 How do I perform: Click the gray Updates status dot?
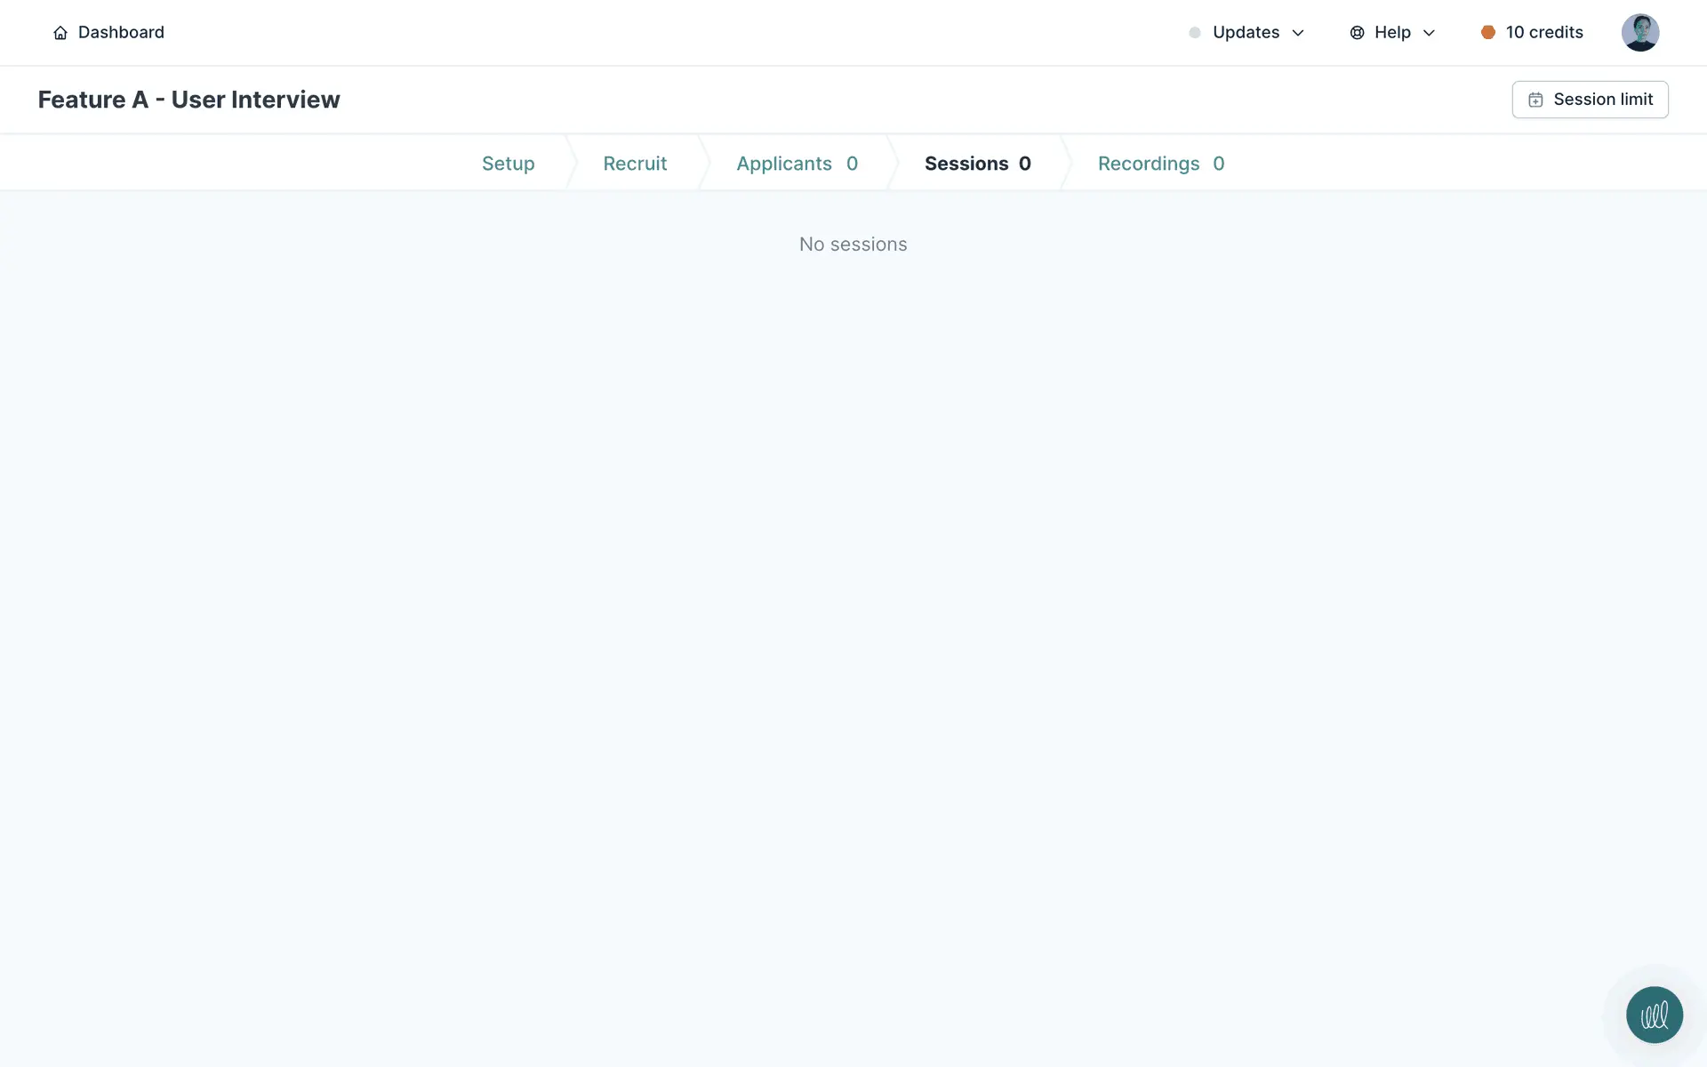1195,33
